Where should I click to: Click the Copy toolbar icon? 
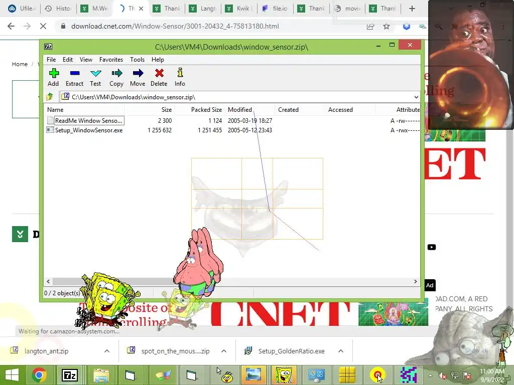tap(116, 77)
